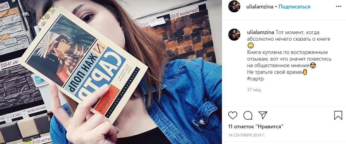Viewport: 346px width, 144px height.
Task: Click the raised hand emoji in caption
Action: click(305, 72)
